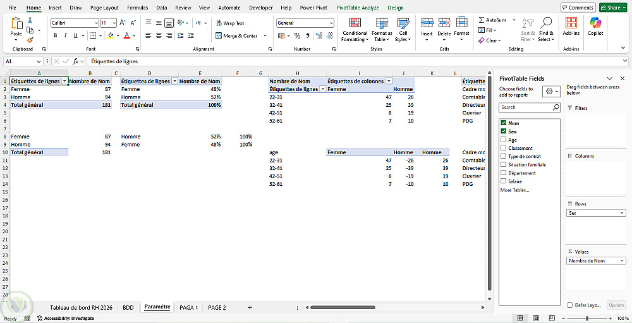
Task: Uncheck the Sex field checkbox
Action: click(x=503, y=131)
